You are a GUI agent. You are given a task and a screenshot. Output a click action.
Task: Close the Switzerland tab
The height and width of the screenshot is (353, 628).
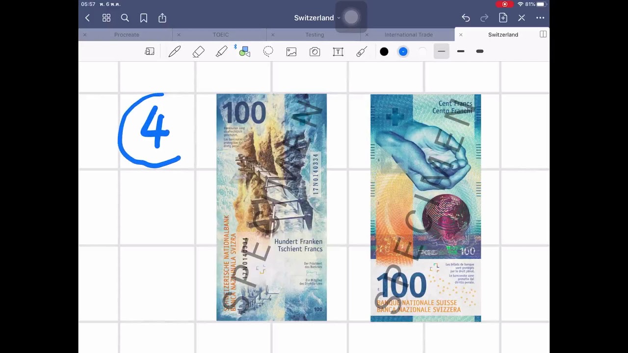pos(461,35)
